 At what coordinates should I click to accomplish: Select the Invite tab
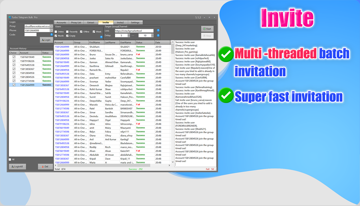[x=106, y=22]
